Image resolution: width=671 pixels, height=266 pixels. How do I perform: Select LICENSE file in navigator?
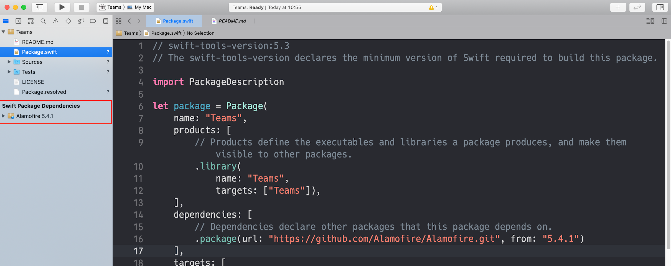coord(33,82)
